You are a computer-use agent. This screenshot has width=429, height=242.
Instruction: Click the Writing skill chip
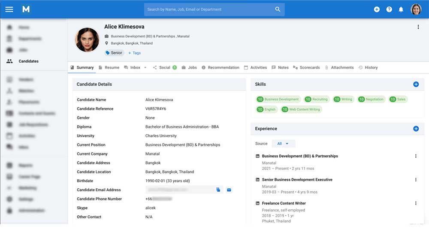[343, 99]
